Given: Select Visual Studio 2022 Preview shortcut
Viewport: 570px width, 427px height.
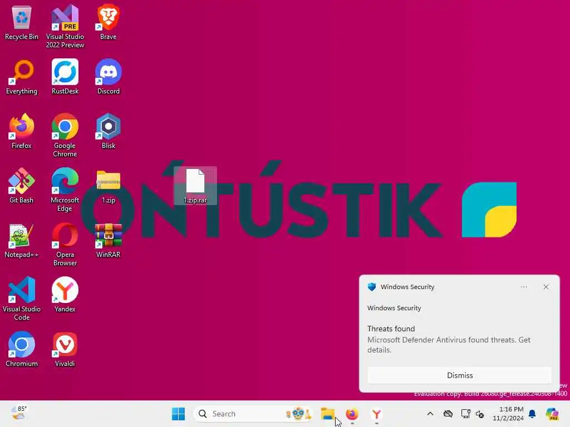Looking at the screenshot, I should [x=65, y=26].
